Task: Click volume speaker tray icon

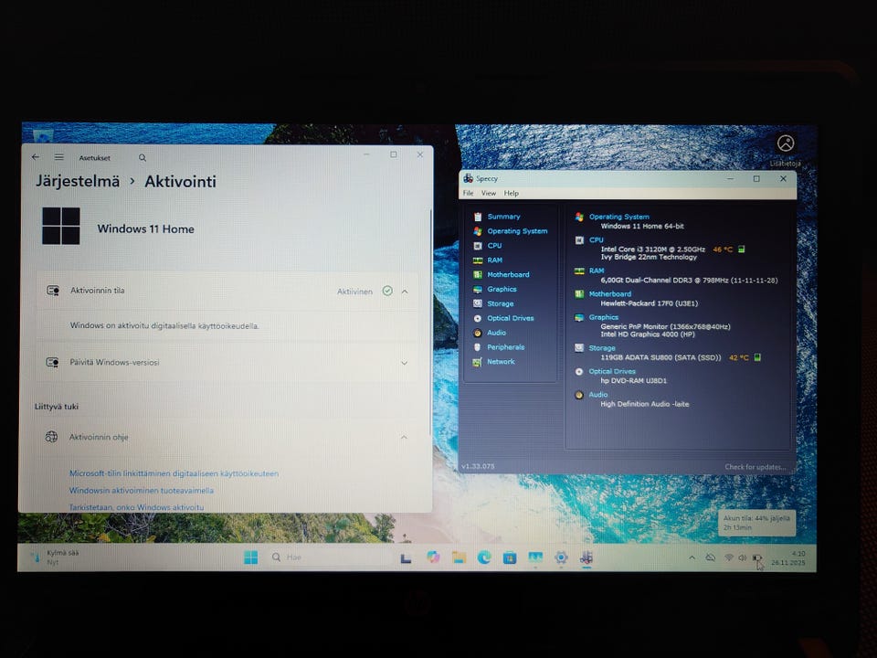Action: tap(743, 557)
